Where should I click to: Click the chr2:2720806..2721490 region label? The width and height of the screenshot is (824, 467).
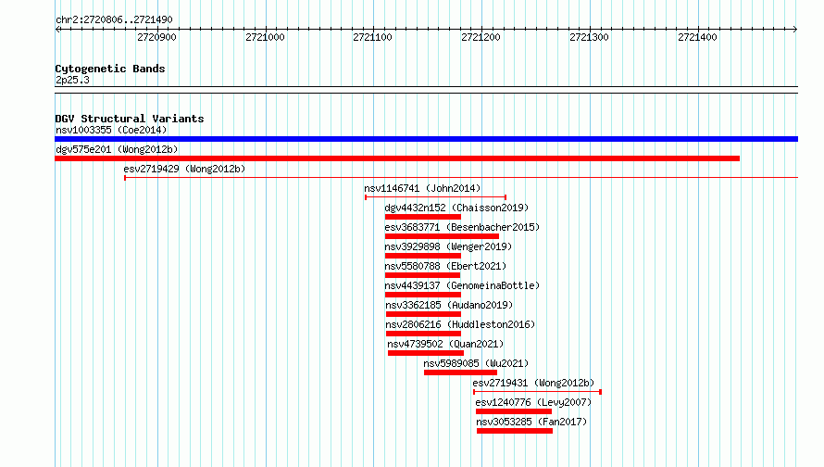pyautogui.click(x=114, y=19)
